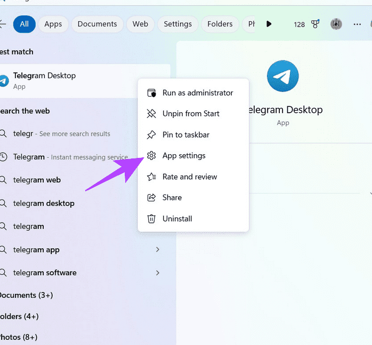Image resolution: width=372 pixels, height=345 pixels.
Task: Click the search icon beside telegram web
Action: point(3,180)
